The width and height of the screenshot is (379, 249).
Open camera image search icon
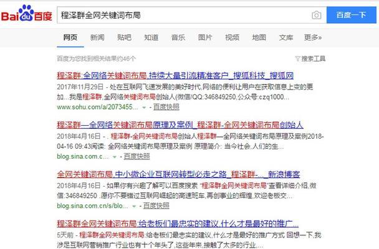pyautogui.click(x=317, y=15)
